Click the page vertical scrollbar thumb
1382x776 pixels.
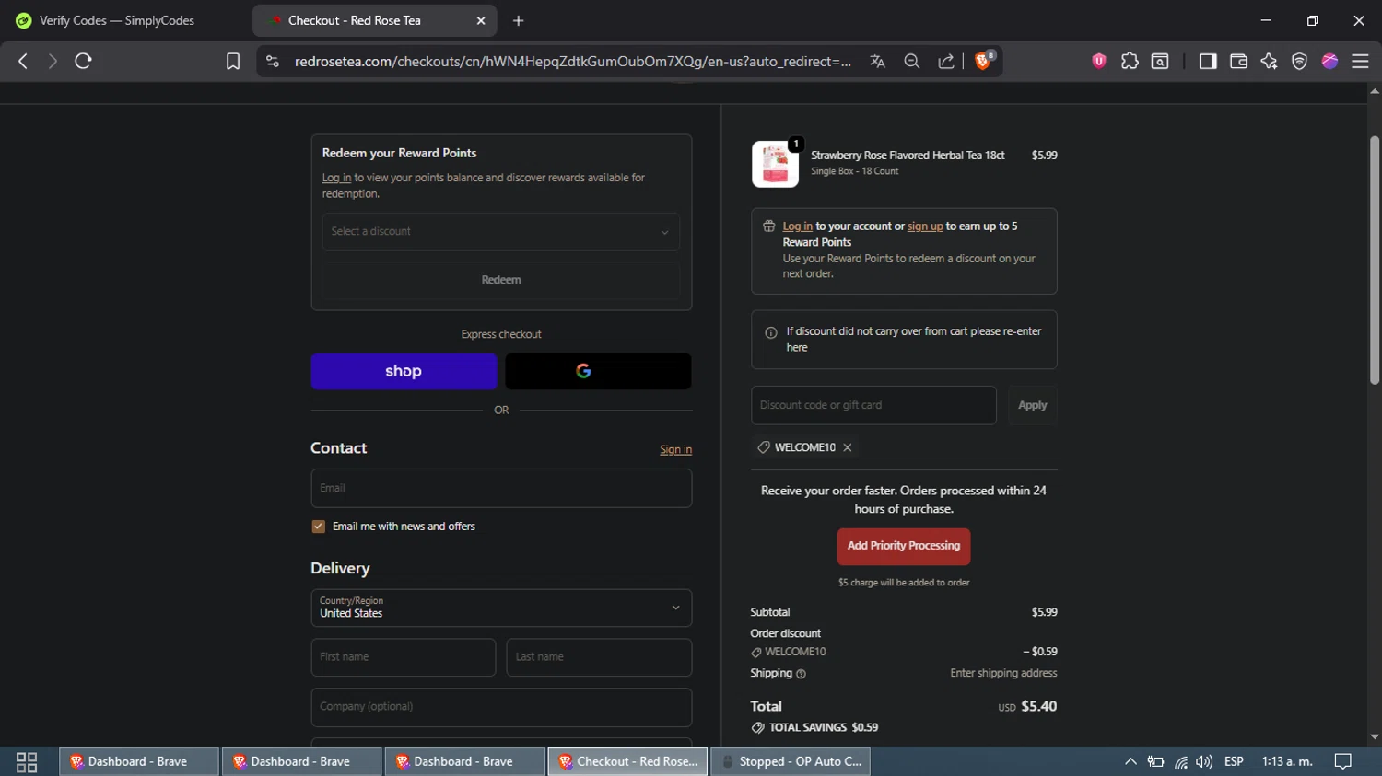tap(1374, 260)
